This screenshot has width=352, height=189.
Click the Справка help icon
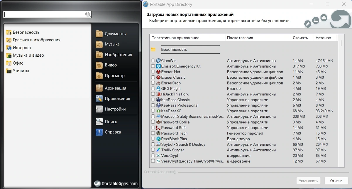(99, 132)
